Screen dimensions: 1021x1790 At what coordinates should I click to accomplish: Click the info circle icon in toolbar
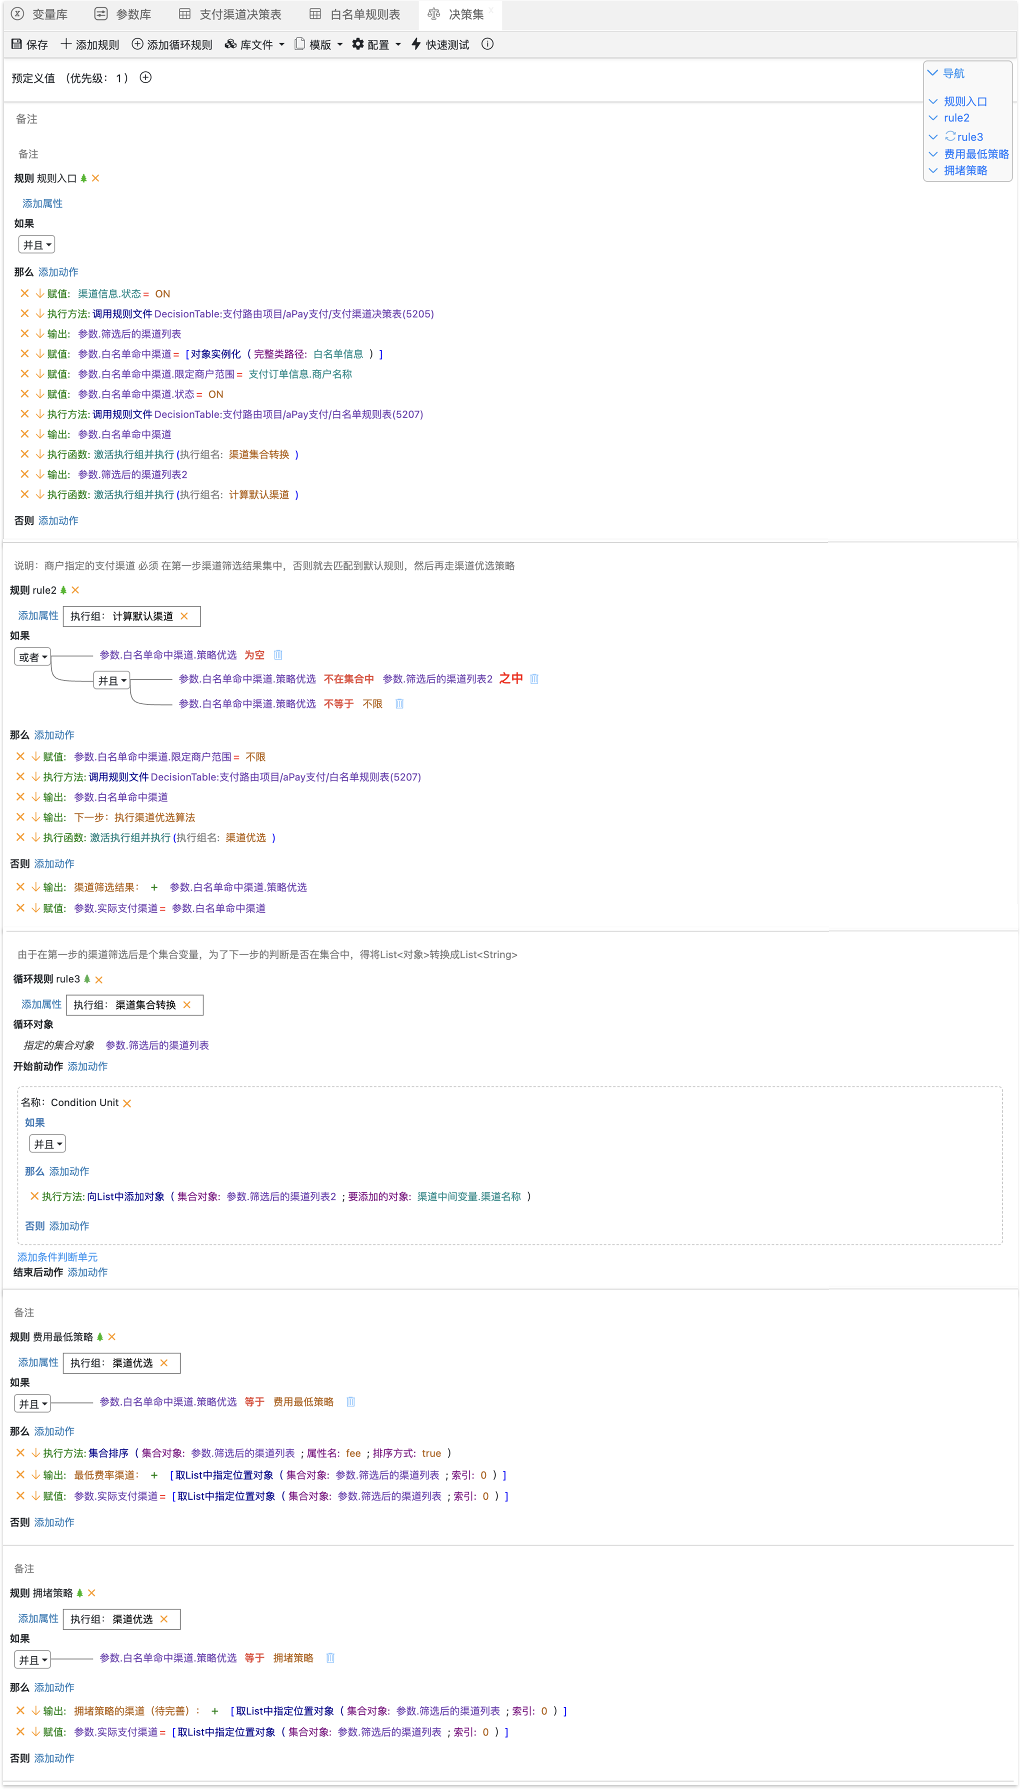487,44
